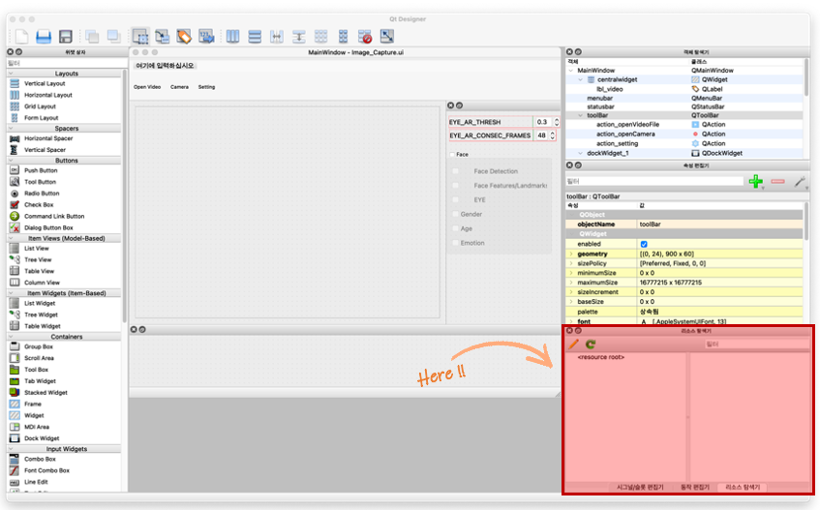This screenshot has height=510, width=820.
Task: Collapse the Containers category
Action: (x=11, y=337)
